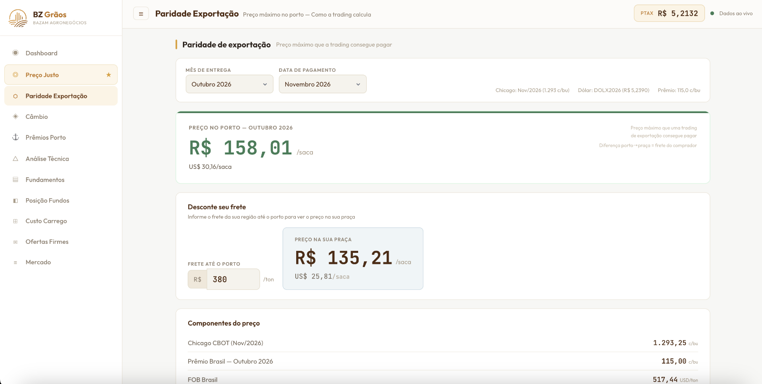This screenshot has width=762, height=384.
Task: Click the Ofertas Firmes sidebar icon
Action: (16, 242)
